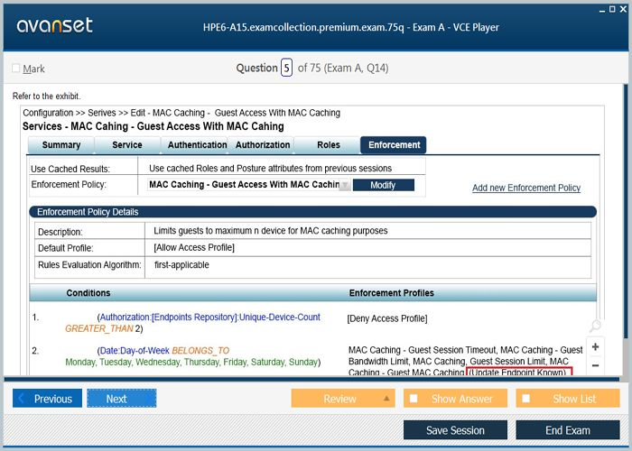Click the magnifier search icon in the exhibit
This screenshot has width=632, height=451.
595,326
